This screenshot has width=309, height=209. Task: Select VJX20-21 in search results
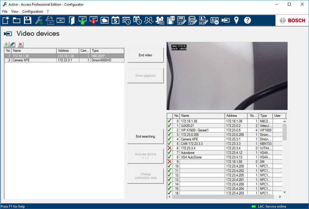point(225,126)
